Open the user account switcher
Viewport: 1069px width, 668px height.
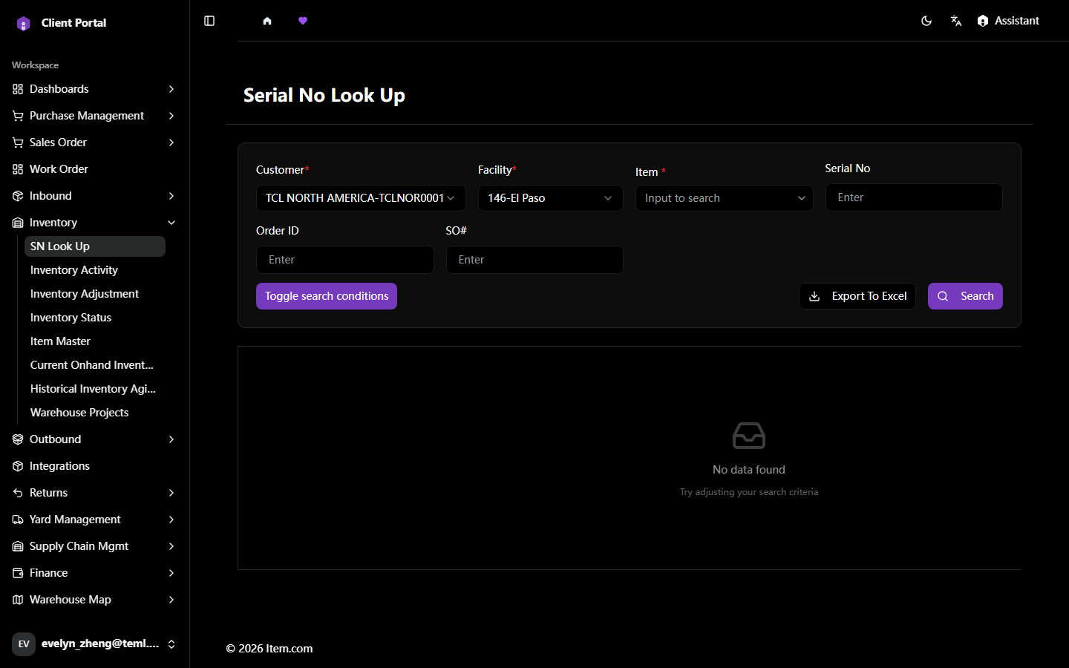tap(95, 644)
